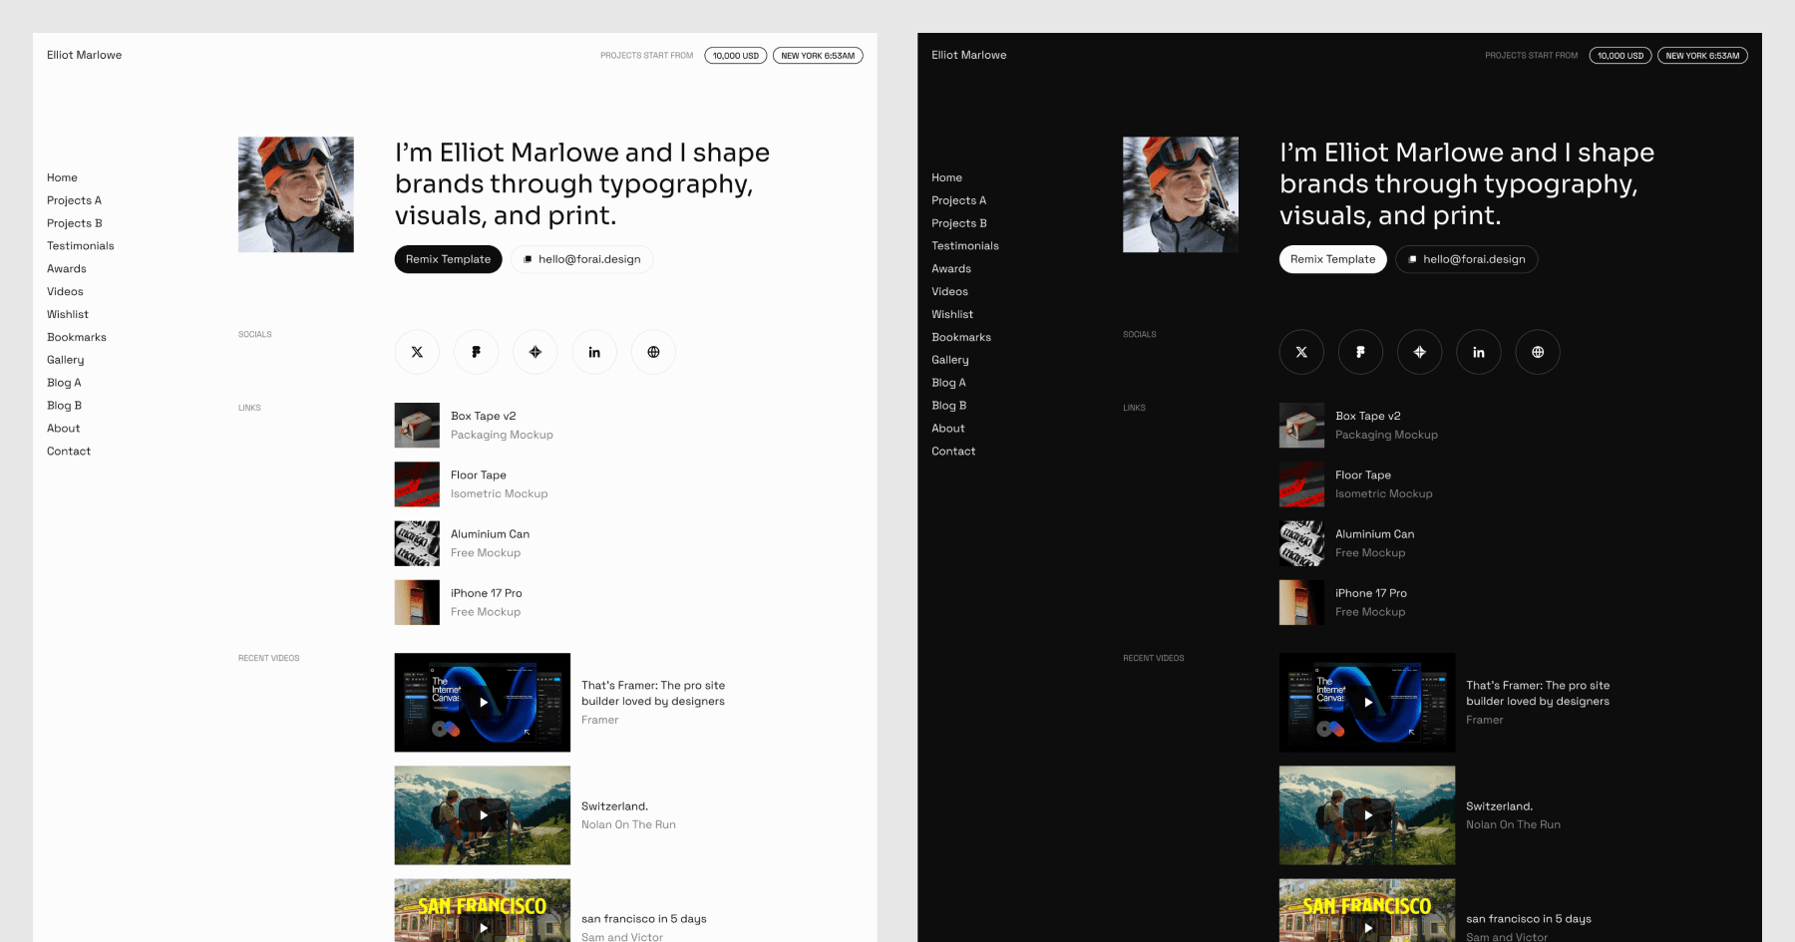Click 10,000 USD badge in light version
The height and width of the screenshot is (942, 1795).
736,56
